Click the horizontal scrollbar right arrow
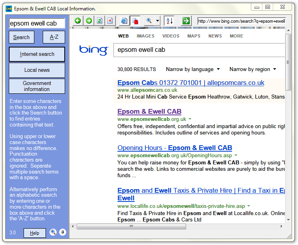Image resolution: width=298 pixels, height=245 pixels. [282, 226]
